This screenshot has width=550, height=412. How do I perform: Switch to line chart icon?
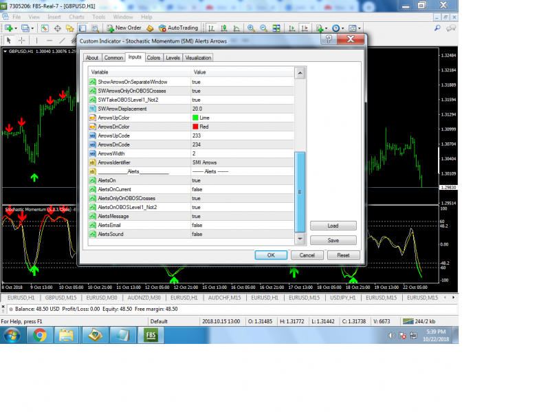(x=236, y=28)
